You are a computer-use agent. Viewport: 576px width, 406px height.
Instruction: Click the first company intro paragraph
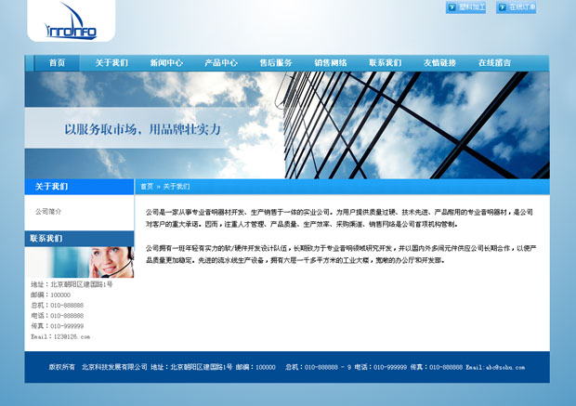(x=339, y=218)
